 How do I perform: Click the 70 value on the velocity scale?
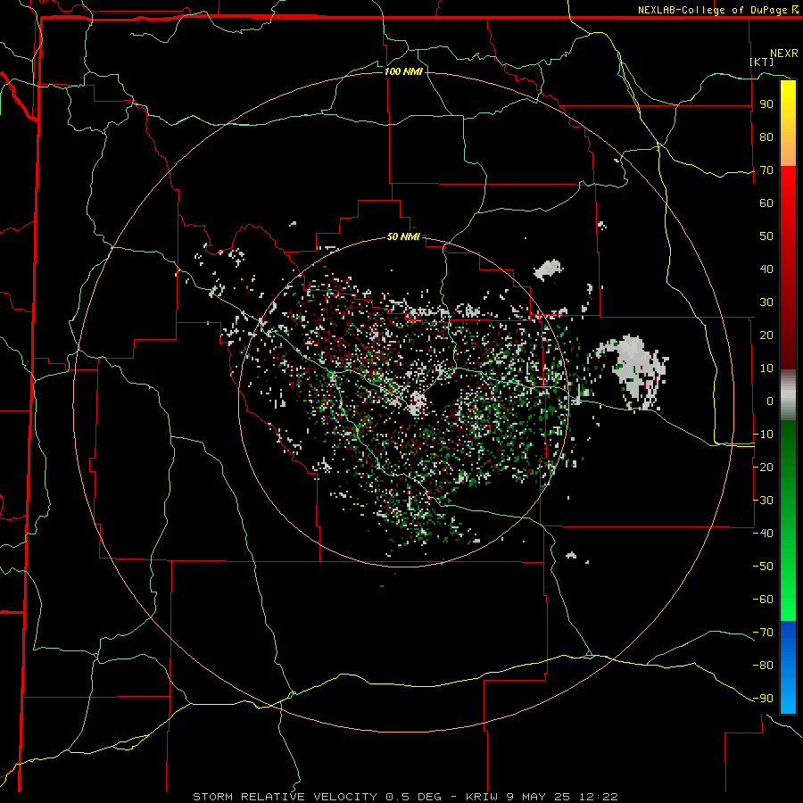click(766, 170)
